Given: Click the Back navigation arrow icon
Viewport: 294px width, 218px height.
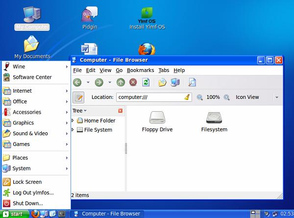Looking at the screenshot, I should (77, 82).
